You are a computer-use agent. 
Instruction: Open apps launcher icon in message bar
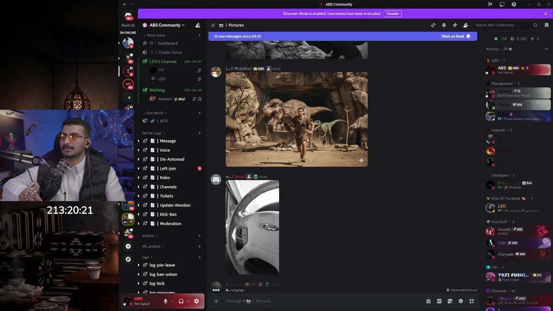pos(471,301)
